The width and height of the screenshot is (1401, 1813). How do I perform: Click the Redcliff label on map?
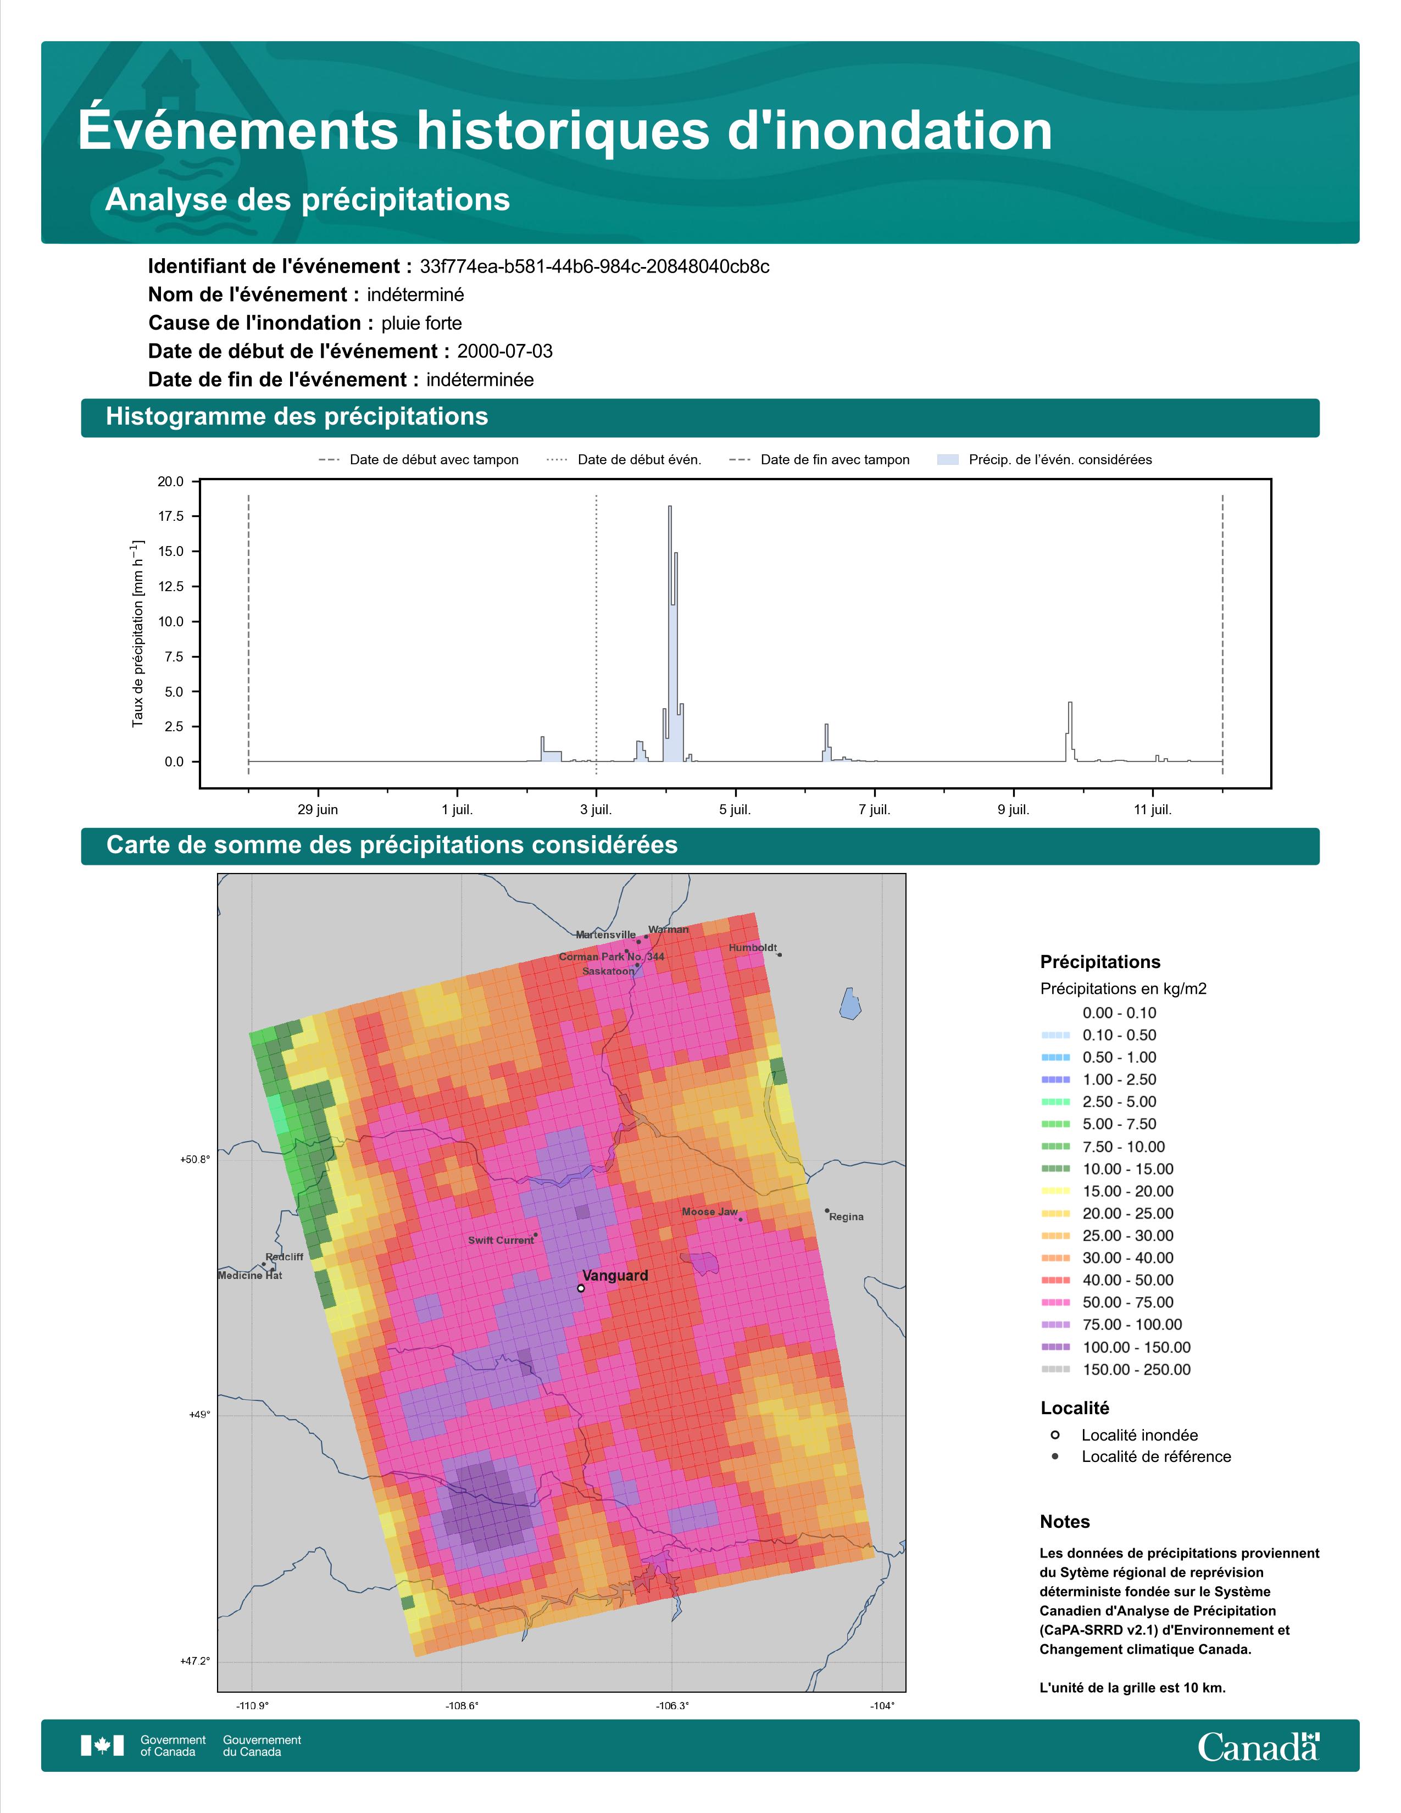[285, 1257]
